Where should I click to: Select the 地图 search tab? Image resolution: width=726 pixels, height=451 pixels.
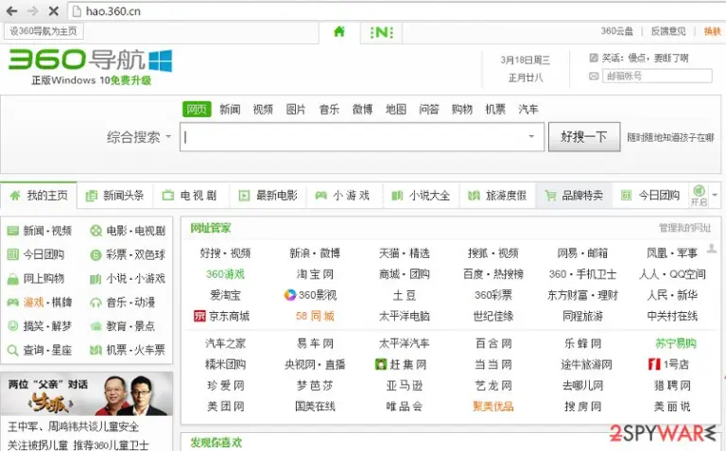point(396,110)
